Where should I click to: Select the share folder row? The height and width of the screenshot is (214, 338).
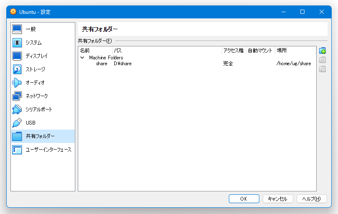(197, 64)
